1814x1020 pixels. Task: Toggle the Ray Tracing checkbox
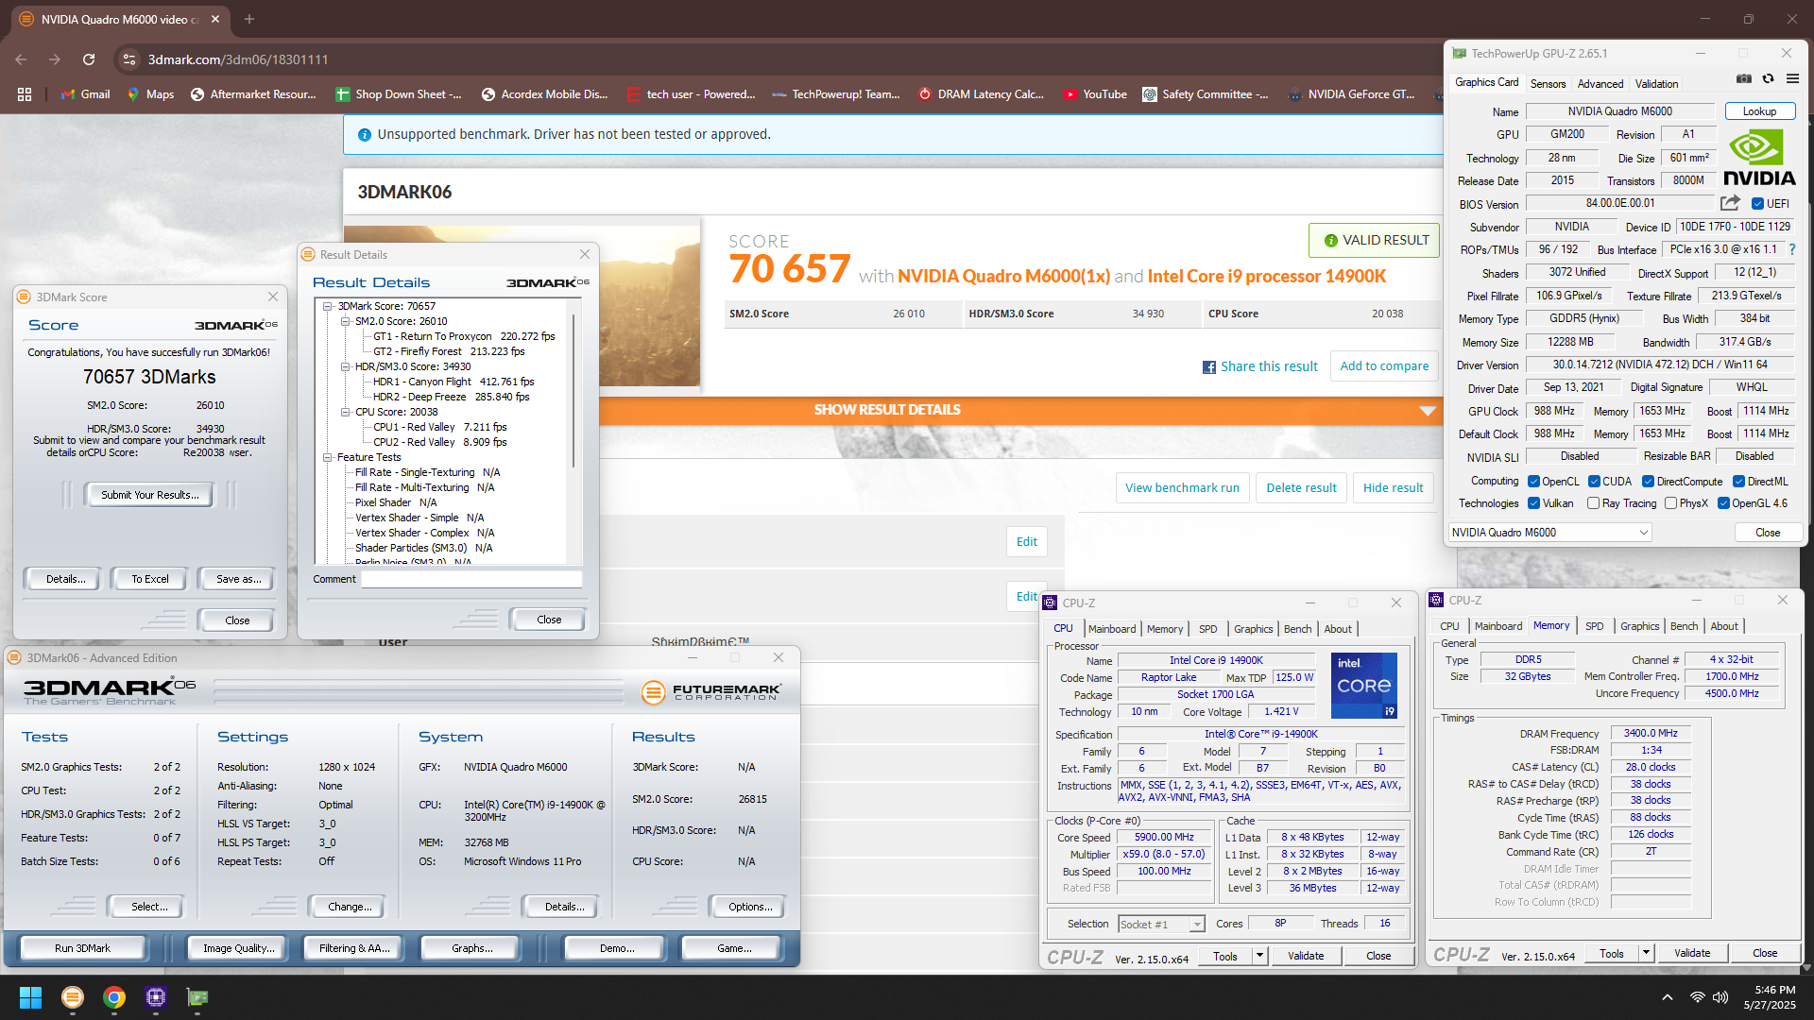pyautogui.click(x=1594, y=503)
